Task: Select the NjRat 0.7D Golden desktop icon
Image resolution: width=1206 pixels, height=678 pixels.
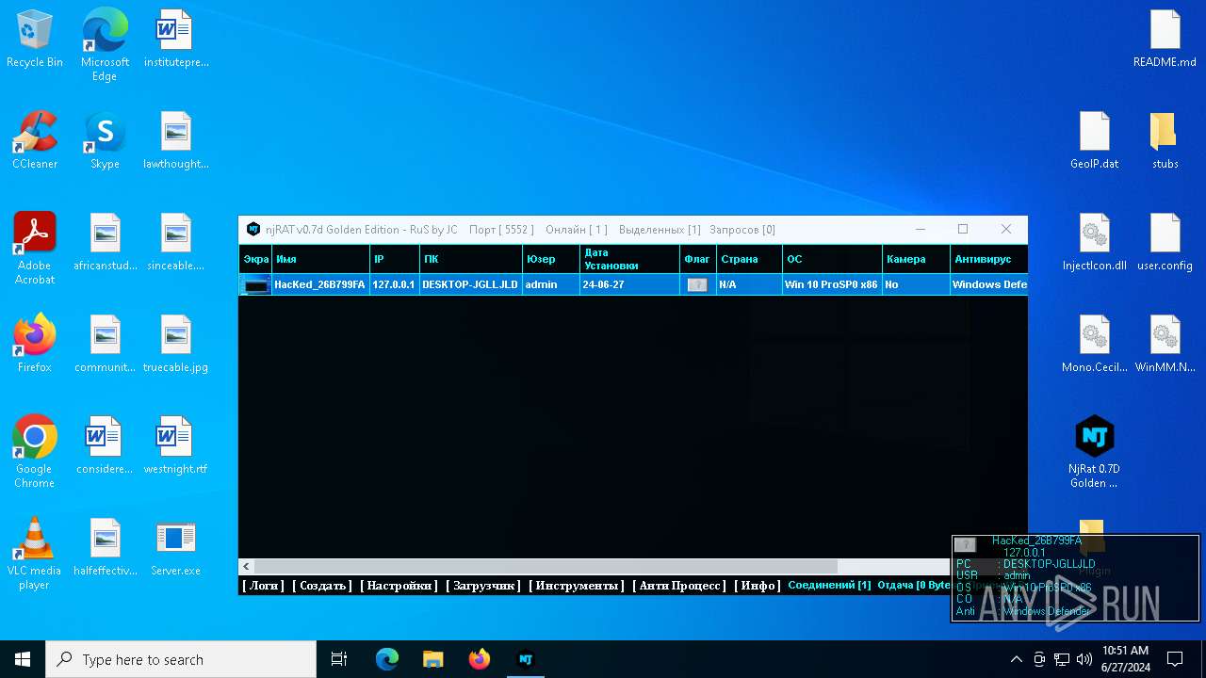Action: (1095, 452)
